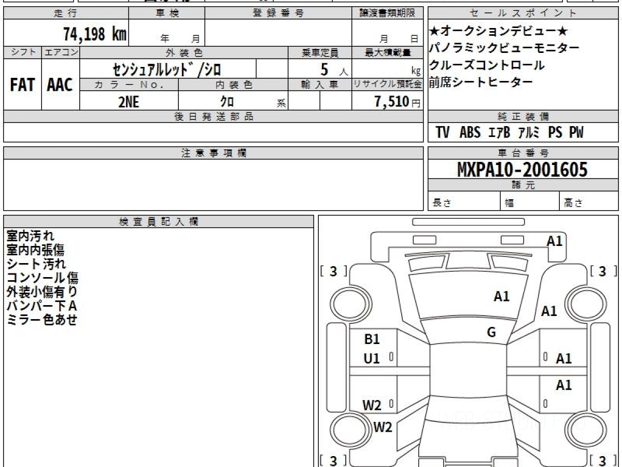The height and width of the screenshot is (467, 622).
Task: Click the B1 damage mark on the diagram
Action: point(372,339)
